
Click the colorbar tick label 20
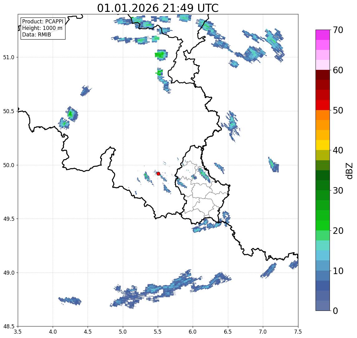pos(338,231)
